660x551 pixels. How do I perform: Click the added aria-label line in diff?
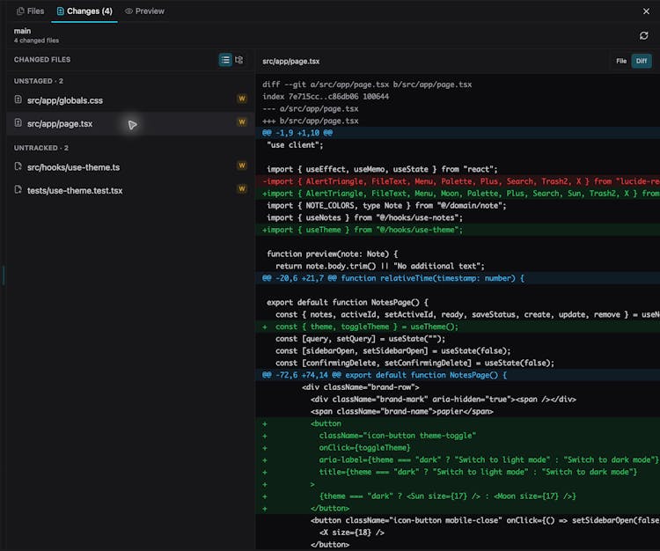[458, 460]
